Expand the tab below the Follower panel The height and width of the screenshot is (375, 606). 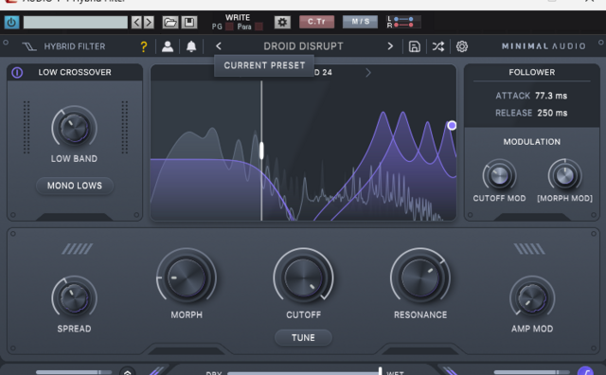coord(532,217)
